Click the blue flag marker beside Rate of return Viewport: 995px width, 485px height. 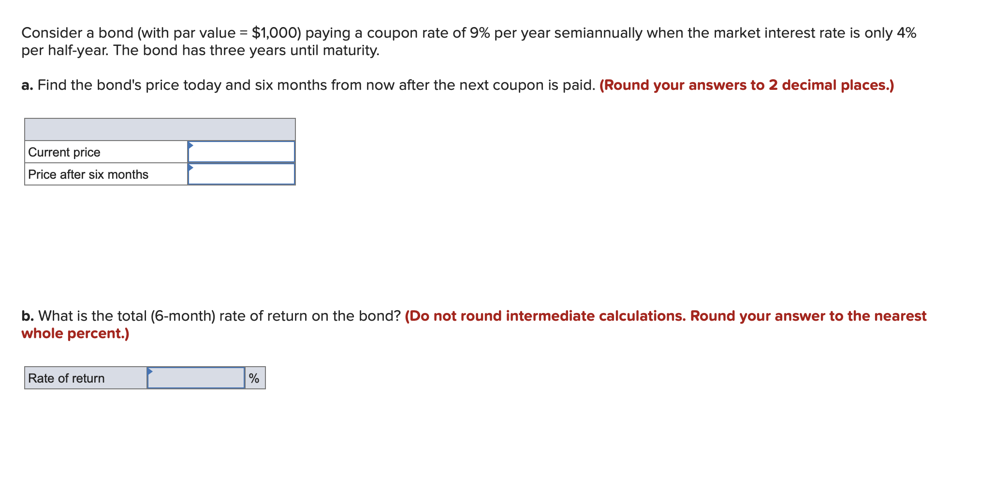tap(150, 371)
